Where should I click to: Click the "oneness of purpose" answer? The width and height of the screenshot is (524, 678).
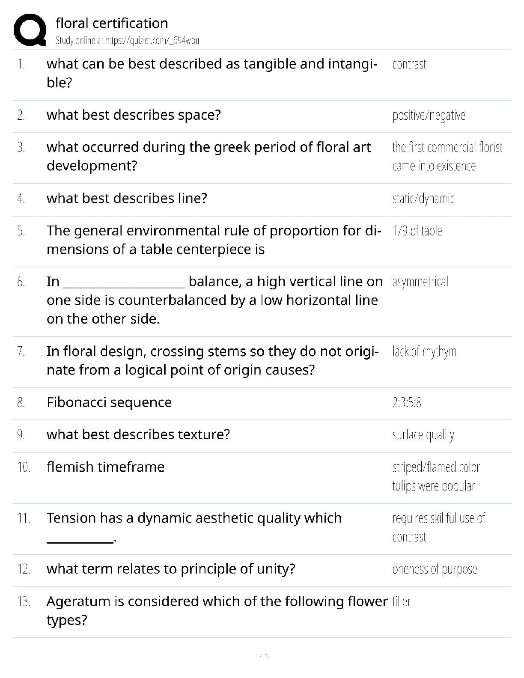[x=435, y=569]
